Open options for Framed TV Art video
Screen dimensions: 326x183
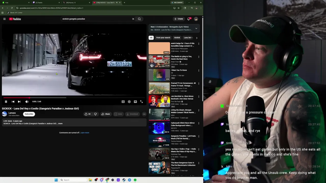tap(199, 83)
